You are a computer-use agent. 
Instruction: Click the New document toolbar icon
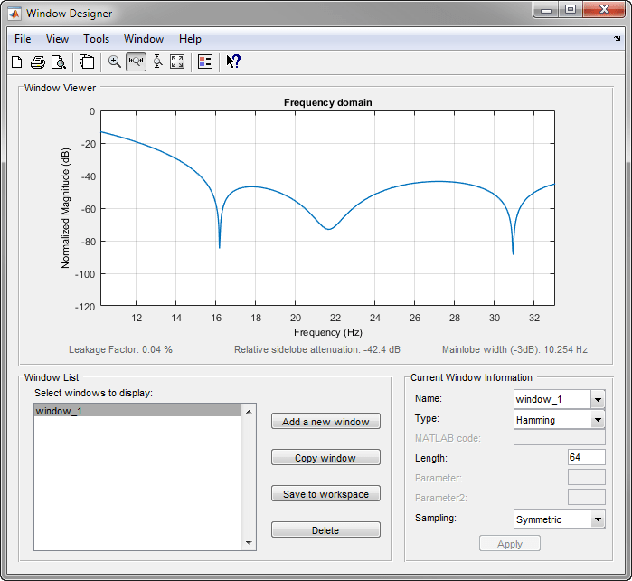click(17, 62)
